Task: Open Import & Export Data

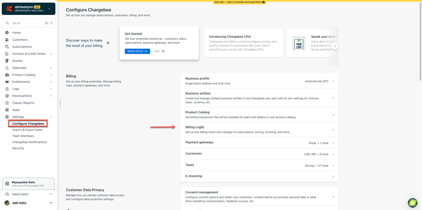Action: point(27,130)
